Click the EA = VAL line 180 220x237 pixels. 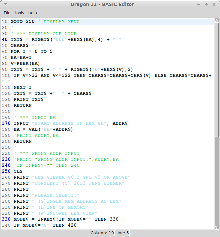click(x=43, y=129)
